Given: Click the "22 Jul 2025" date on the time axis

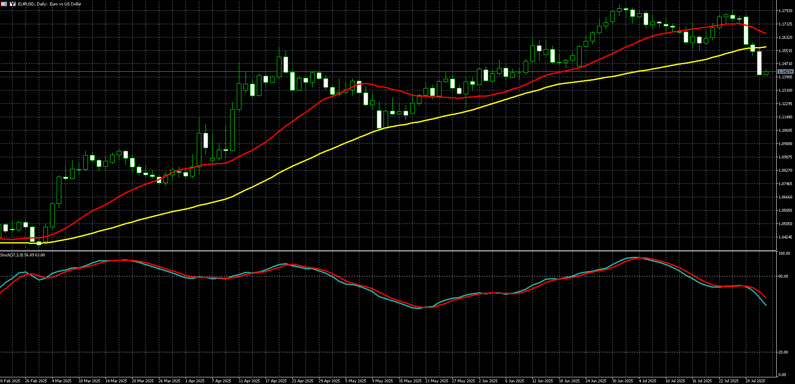Looking at the screenshot, I should 729,381.
